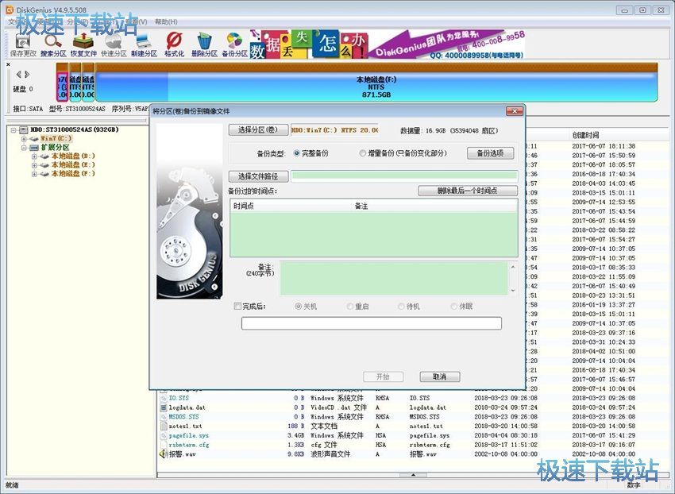Click the Save Changes (保存更改) toolbar icon

tap(22, 45)
